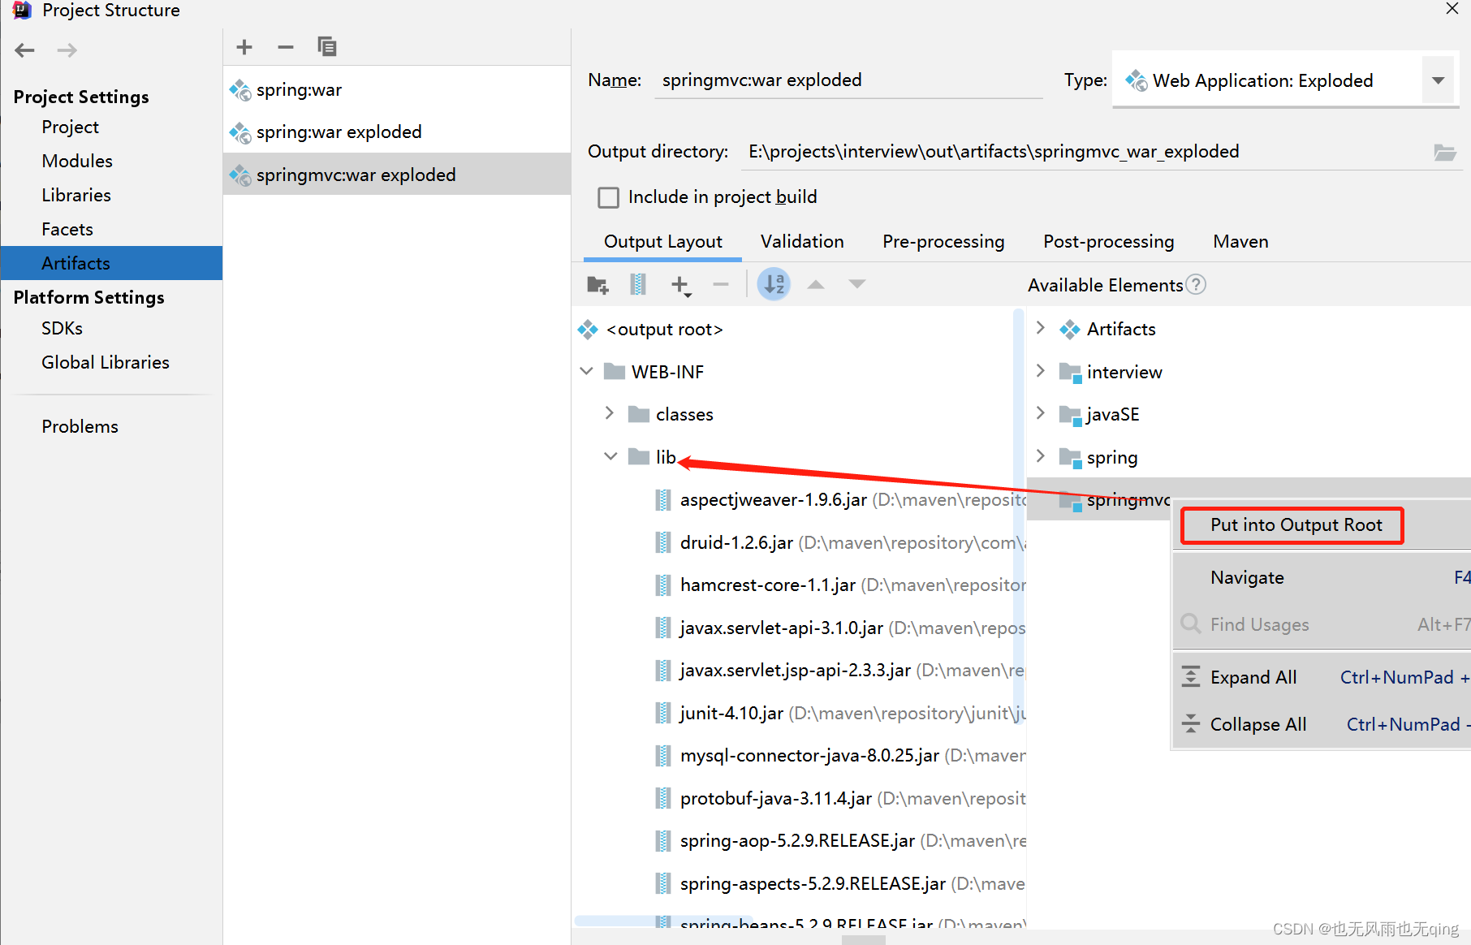Screen dimensions: 1471x945
Task: Add copy of element with plus dropdown
Action: (x=680, y=285)
